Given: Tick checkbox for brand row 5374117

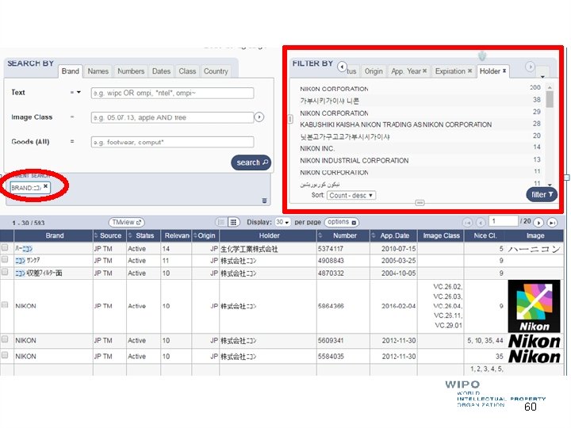Looking at the screenshot, I should coord(5,248).
